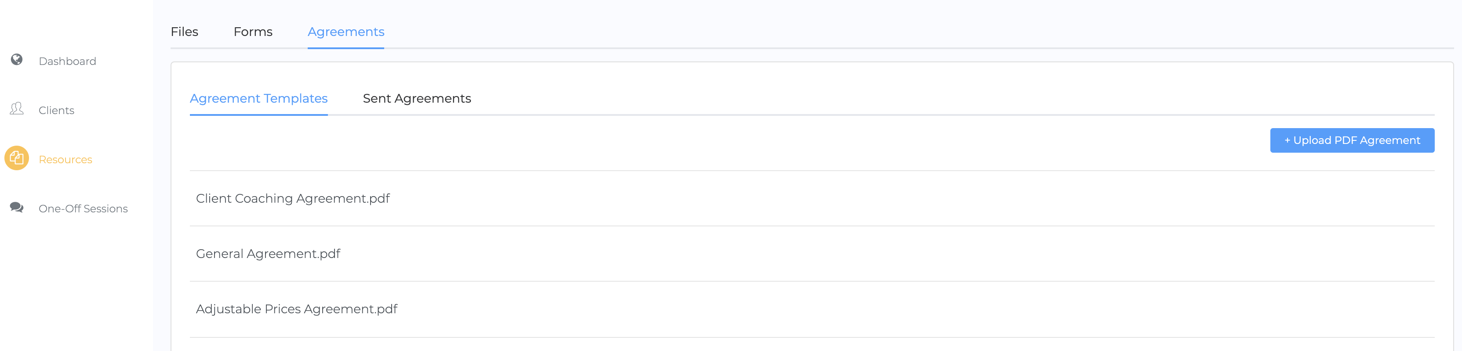This screenshot has height=351, width=1462.
Task: View the Sent Agreements sub-tab
Action: pyautogui.click(x=417, y=99)
